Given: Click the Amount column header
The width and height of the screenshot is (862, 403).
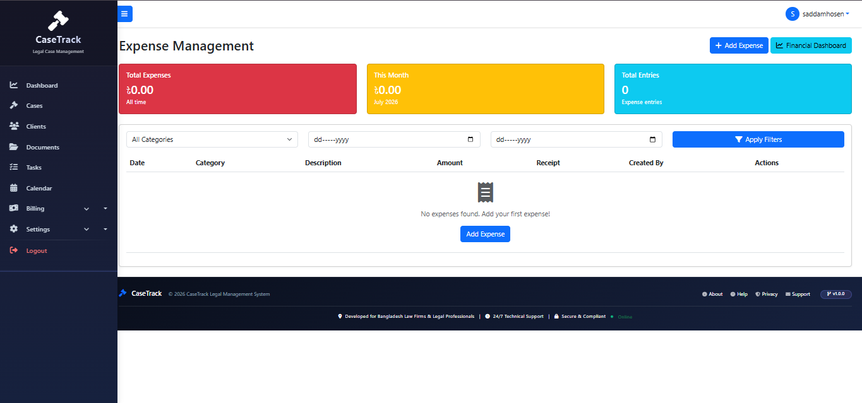Looking at the screenshot, I should [x=450, y=163].
